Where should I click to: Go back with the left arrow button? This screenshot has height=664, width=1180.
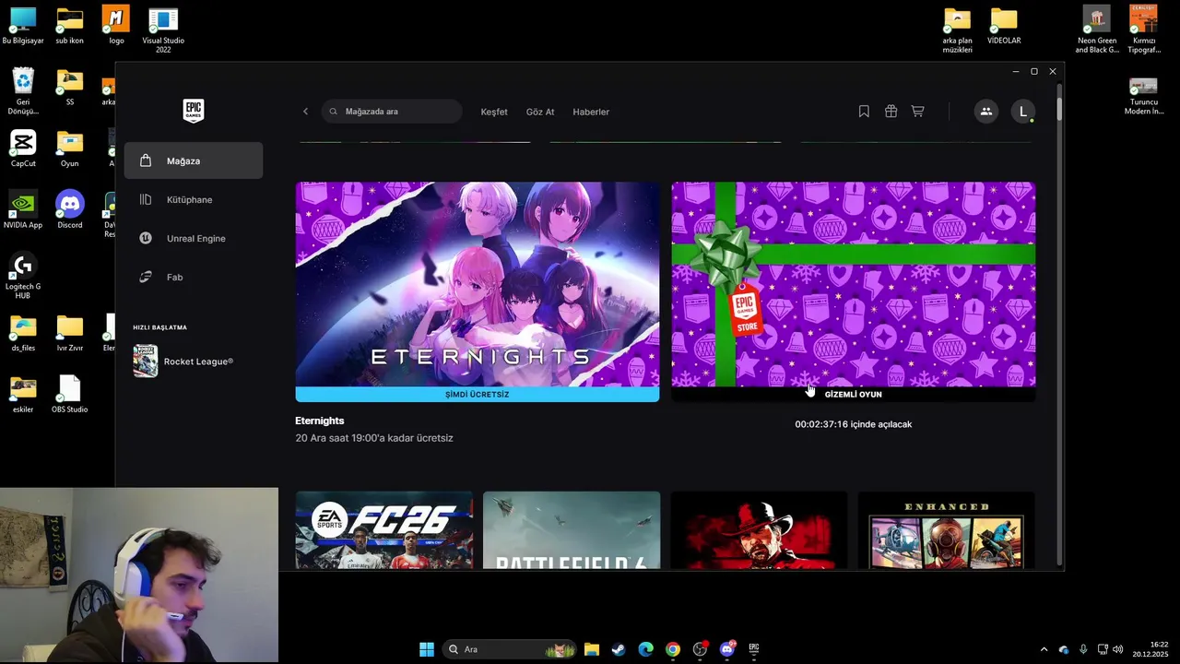pyautogui.click(x=305, y=112)
